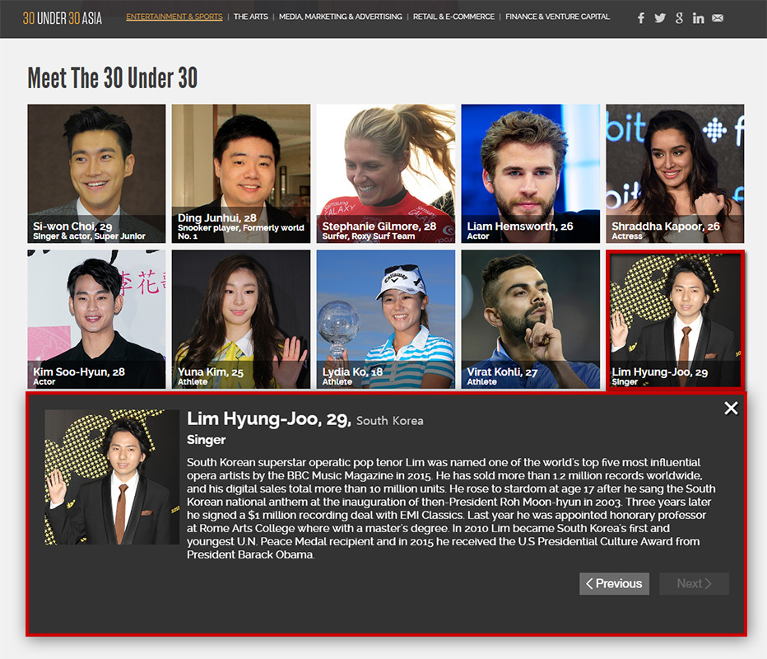Email this page via the envelope icon
Viewport: 767px width, 659px height.
click(x=718, y=18)
